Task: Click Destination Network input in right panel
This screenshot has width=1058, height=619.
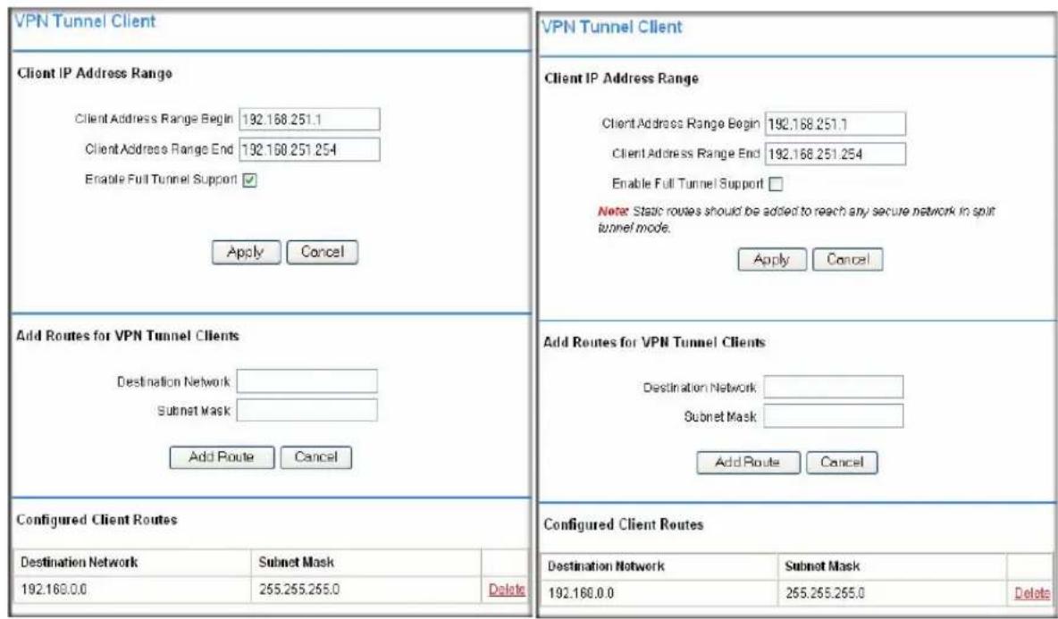Action: (x=834, y=387)
